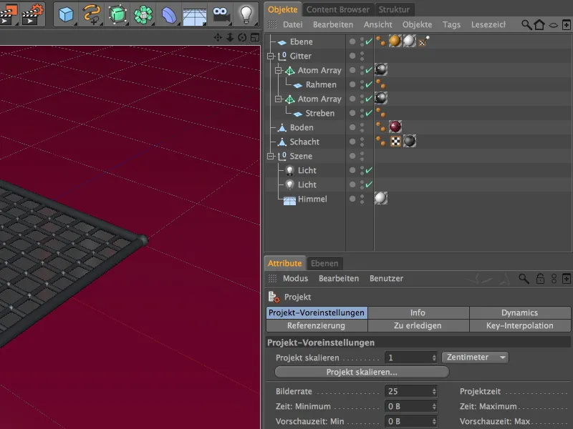
Task: Click the Object Manager search icon
Action: point(526,25)
